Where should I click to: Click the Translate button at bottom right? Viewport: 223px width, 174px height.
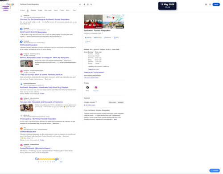click(x=215, y=170)
